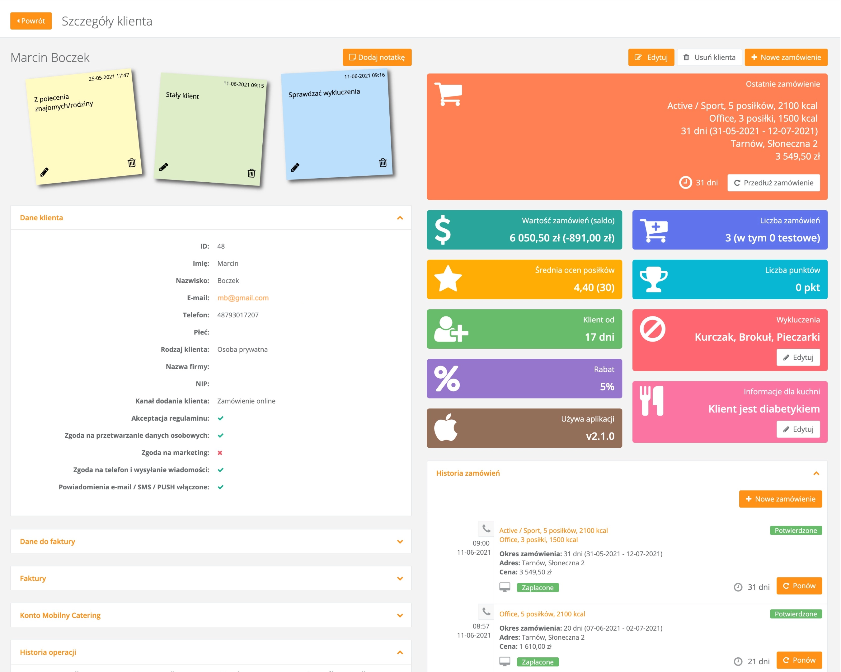Click the cart-plus icon on Liczba zamówień
Image resolution: width=841 pixels, height=672 pixels.
coord(654,230)
